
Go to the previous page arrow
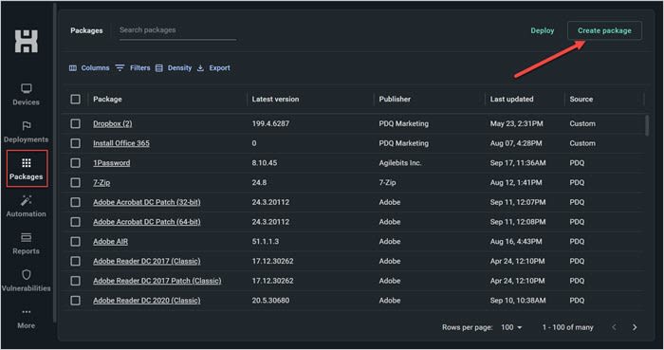point(614,327)
